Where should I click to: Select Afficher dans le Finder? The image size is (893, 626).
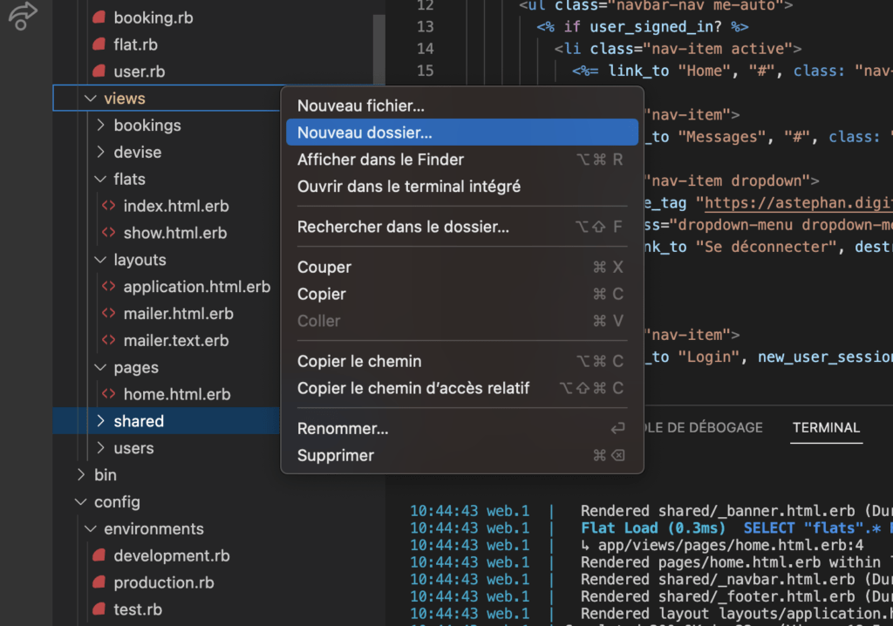tap(381, 159)
